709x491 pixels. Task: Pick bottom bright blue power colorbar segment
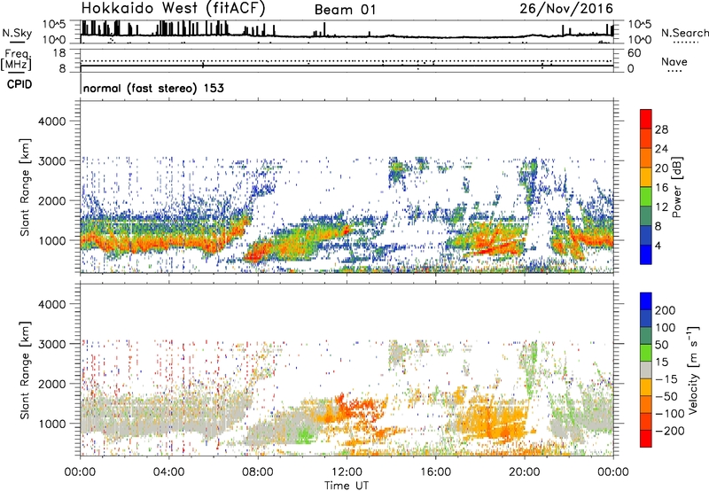coord(646,254)
